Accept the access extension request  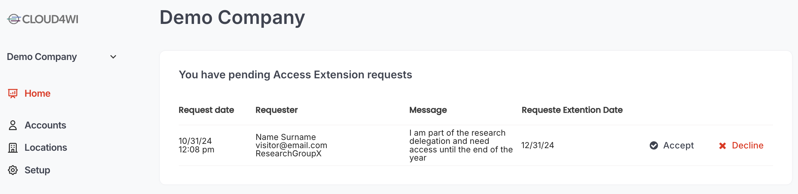pyautogui.click(x=678, y=145)
